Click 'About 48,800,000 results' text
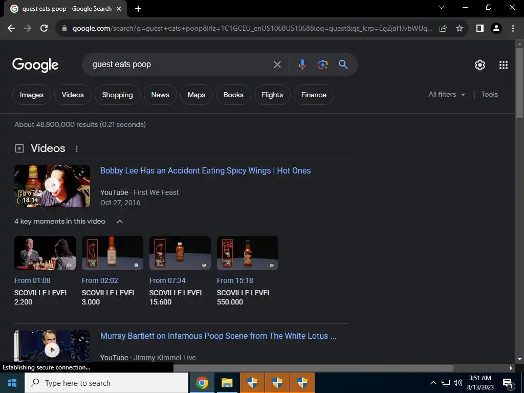The image size is (524, 393). click(x=56, y=125)
